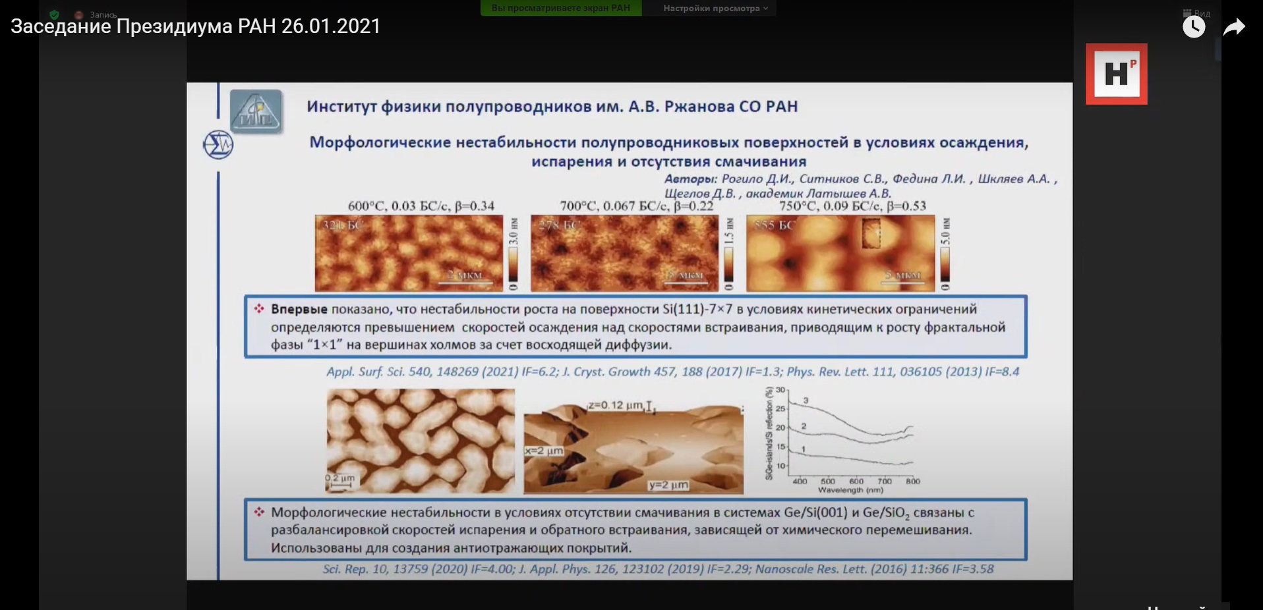The width and height of the screenshot is (1263, 610).
Task: Click the reflection versus wavelength graph
Action: [842, 440]
